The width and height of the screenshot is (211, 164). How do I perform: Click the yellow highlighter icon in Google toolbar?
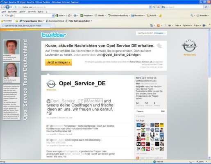[160, 16]
